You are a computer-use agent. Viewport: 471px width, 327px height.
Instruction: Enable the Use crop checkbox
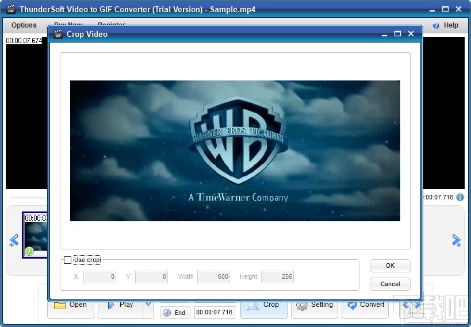tap(68, 260)
